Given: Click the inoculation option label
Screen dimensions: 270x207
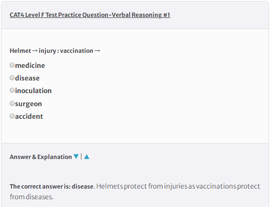Looking at the screenshot, I should pyautogui.click(x=33, y=91).
